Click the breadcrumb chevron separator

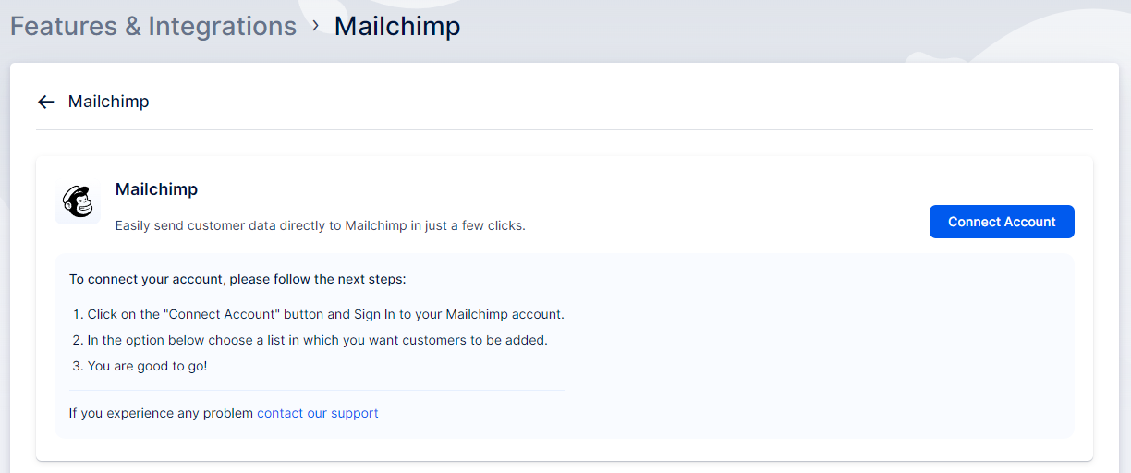tap(315, 26)
